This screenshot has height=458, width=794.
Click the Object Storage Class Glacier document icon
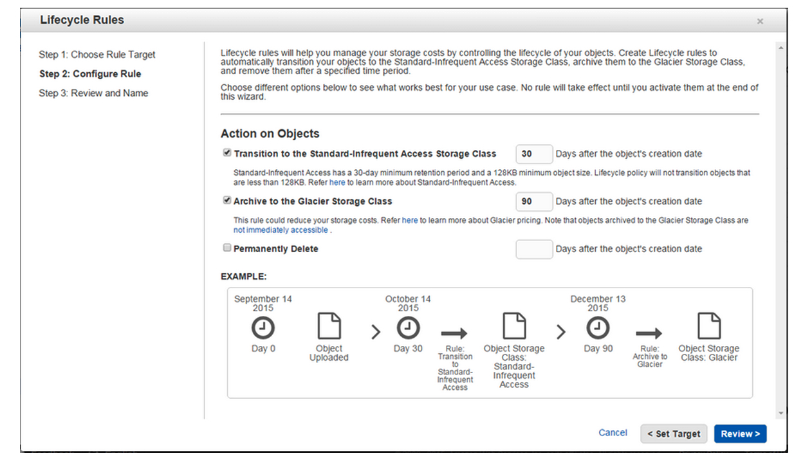709,327
